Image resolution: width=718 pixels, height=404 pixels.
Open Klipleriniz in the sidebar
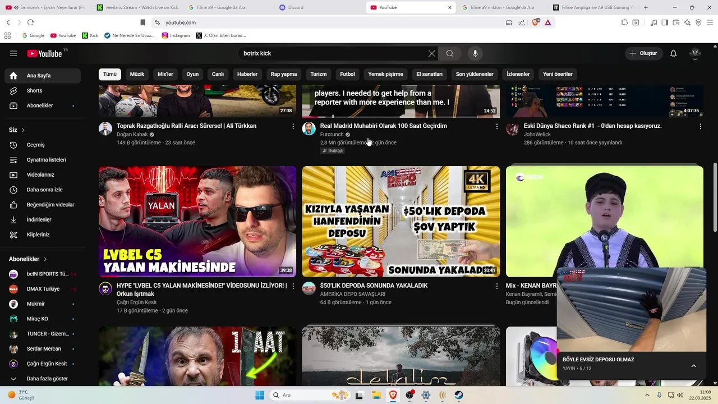click(43, 235)
